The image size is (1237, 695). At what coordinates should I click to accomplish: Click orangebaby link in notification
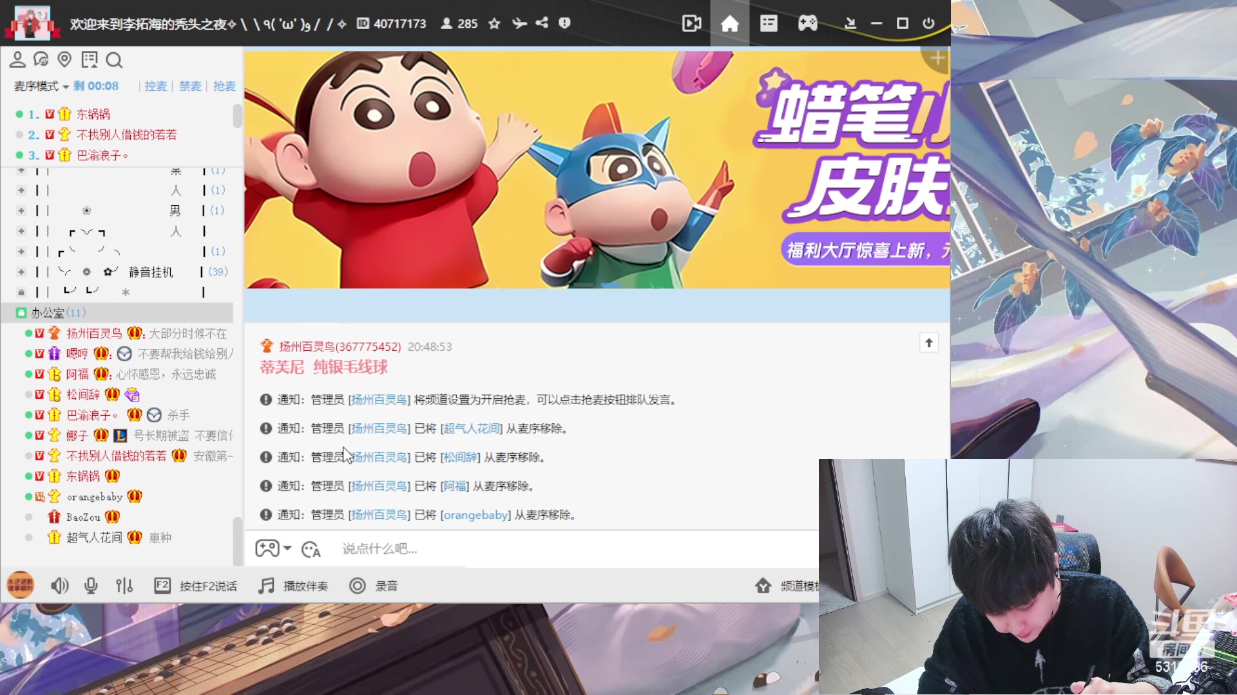coord(475,515)
